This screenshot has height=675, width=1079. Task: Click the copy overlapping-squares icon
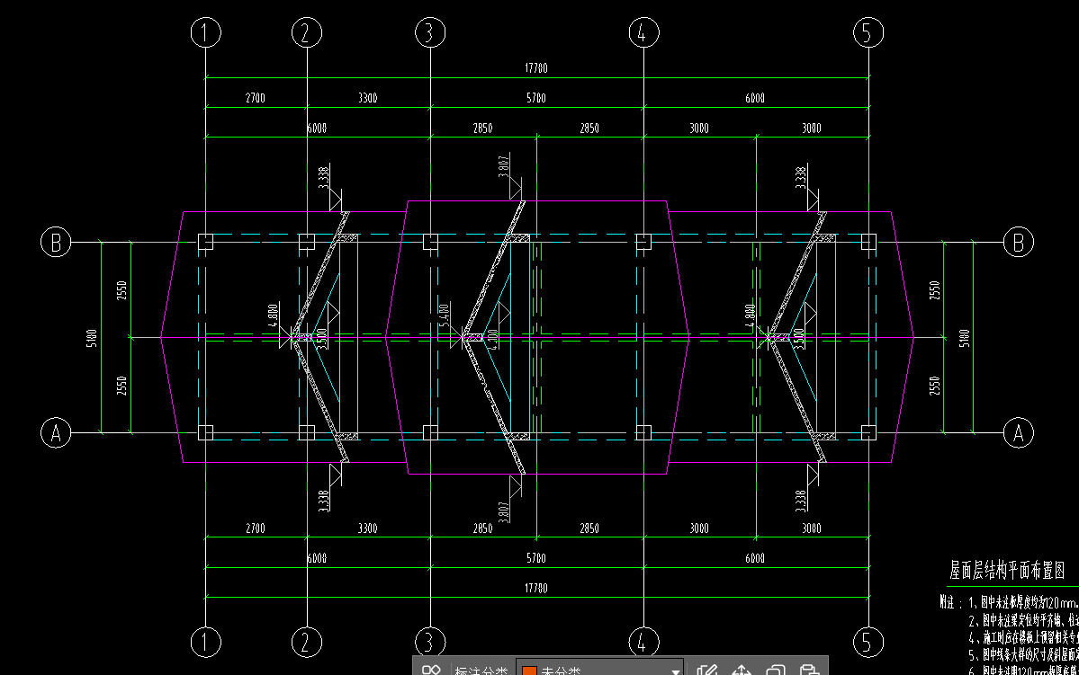(776, 671)
